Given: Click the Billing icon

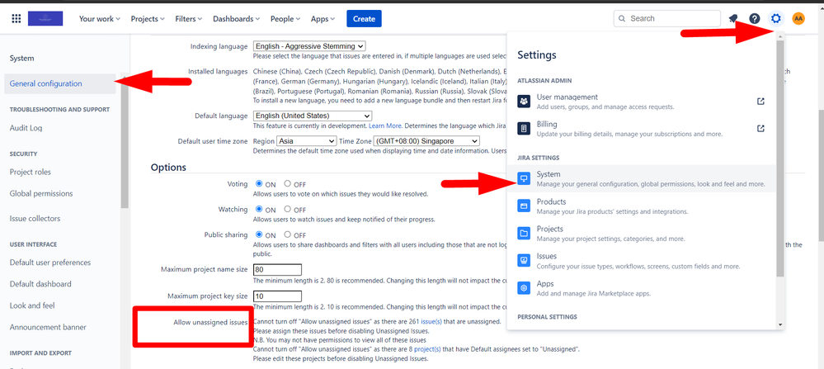Looking at the screenshot, I should pyautogui.click(x=524, y=129).
